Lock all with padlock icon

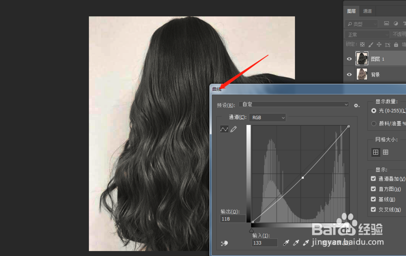pos(396,45)
